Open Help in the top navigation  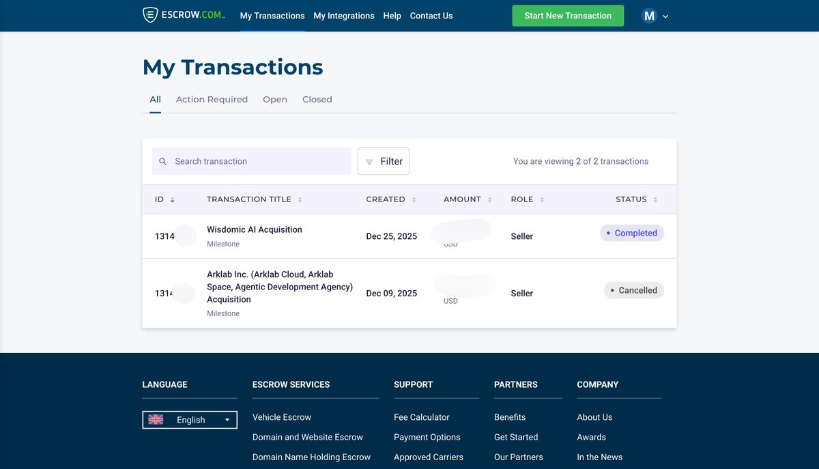(392, 16)
